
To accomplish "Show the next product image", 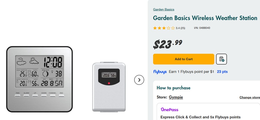I will coord(139,80).
